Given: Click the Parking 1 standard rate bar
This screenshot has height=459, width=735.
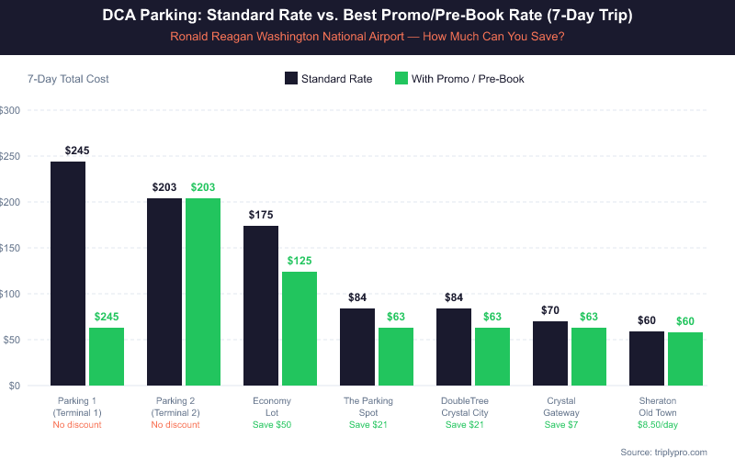Looking at the screenshot, I should click(x=68, y=274).
